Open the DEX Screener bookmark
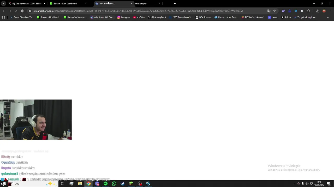 point(204,17)
